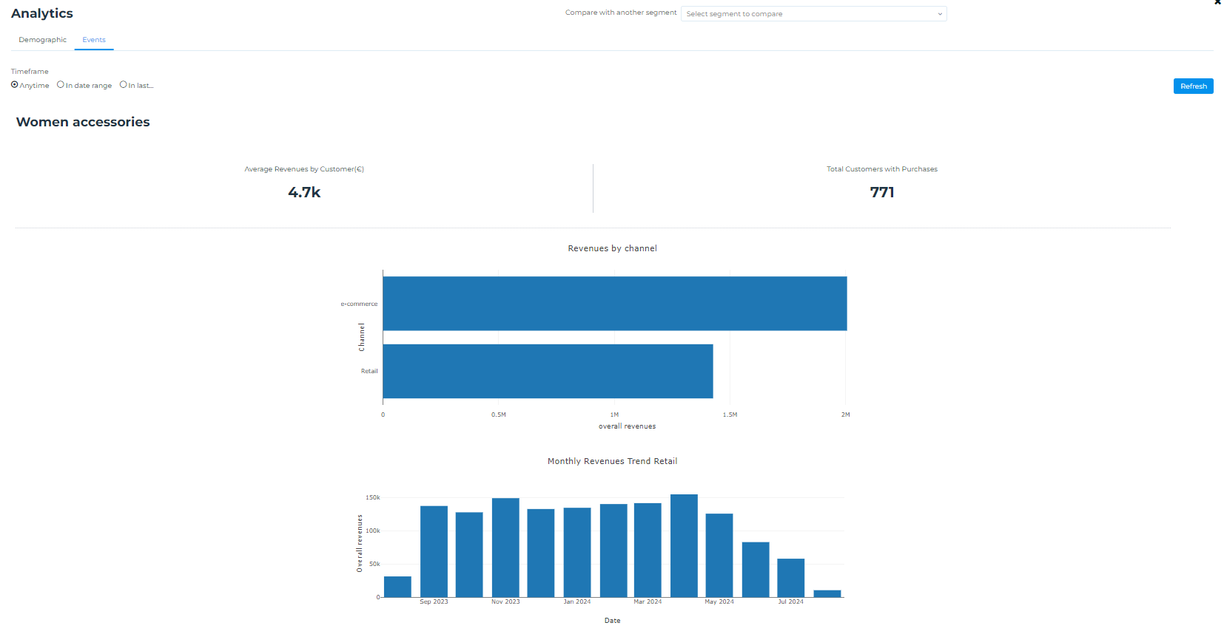Click the Revenues by channel chart title

[x=612, y=248]
